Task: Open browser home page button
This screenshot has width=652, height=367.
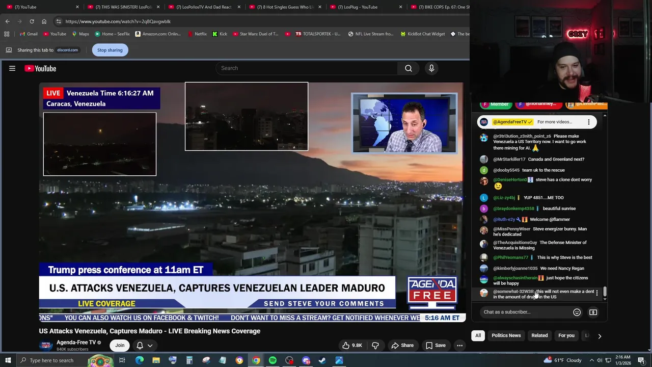Action: point(44,21)
